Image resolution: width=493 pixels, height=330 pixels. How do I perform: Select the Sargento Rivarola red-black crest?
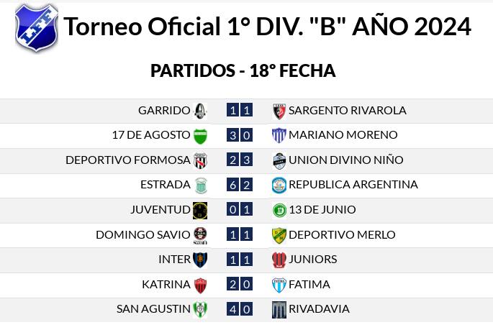pos(279,111)
